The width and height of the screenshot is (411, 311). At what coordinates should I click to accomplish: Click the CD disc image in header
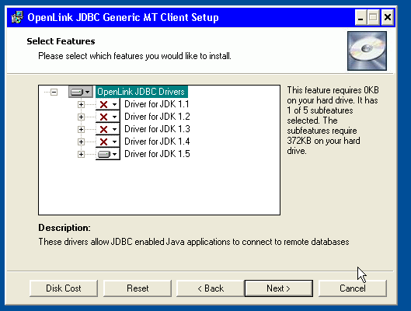pos(367,51)
